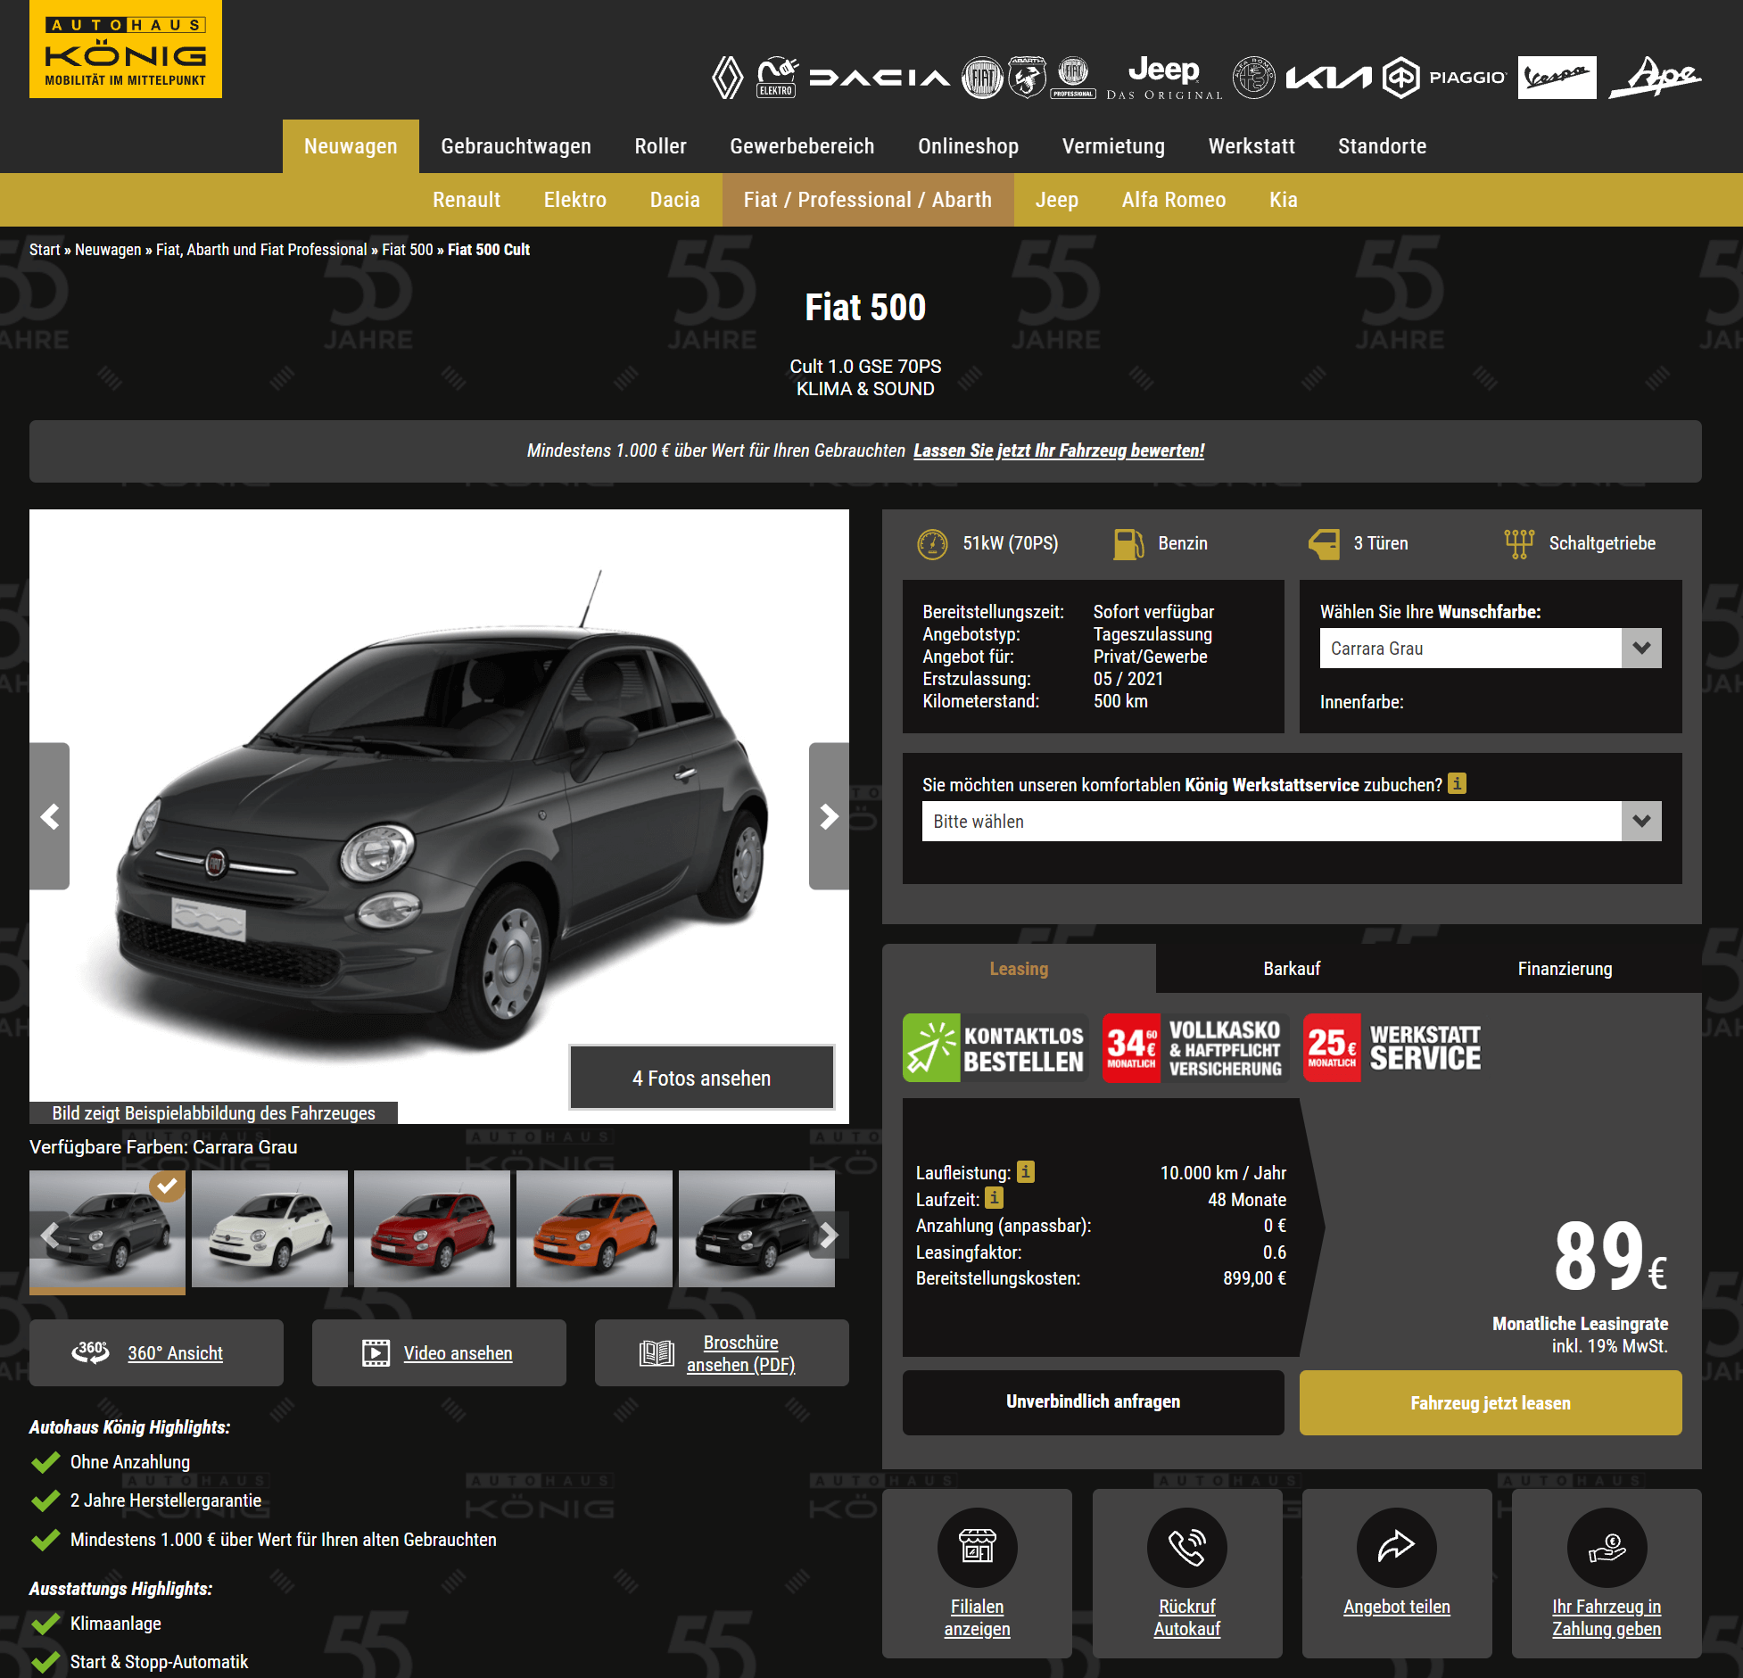Click the 4 Fotos ansehen button
This screenshot has height=1678, width=1743.
(x=702, y=1078)
